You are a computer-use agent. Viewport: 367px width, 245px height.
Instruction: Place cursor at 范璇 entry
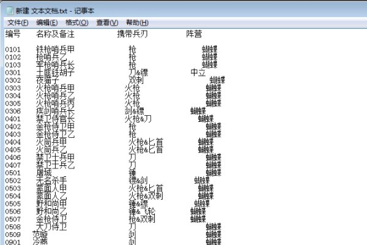40,234
